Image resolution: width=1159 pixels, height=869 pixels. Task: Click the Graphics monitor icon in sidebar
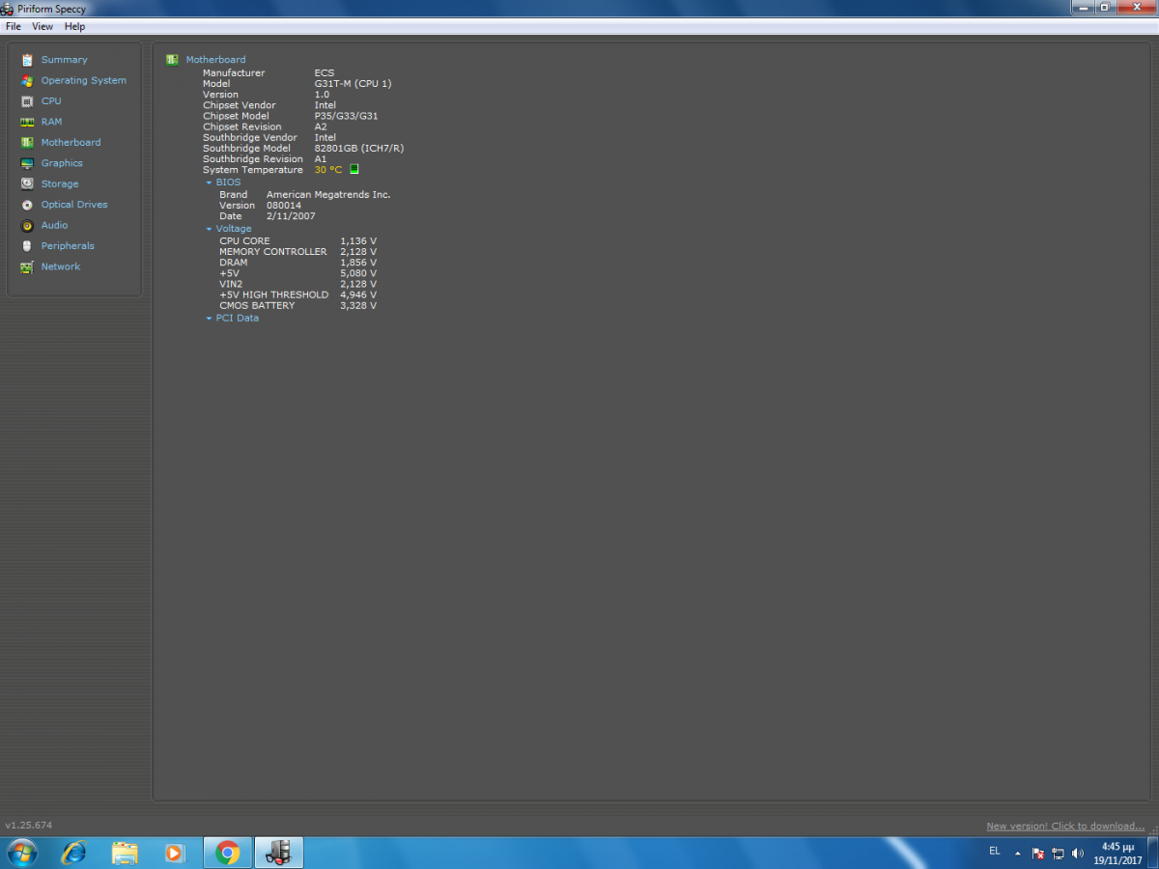coord(27,163)
